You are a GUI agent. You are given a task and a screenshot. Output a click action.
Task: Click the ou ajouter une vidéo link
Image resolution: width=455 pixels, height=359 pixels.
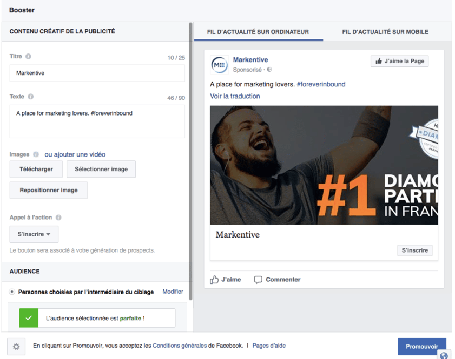75,154
